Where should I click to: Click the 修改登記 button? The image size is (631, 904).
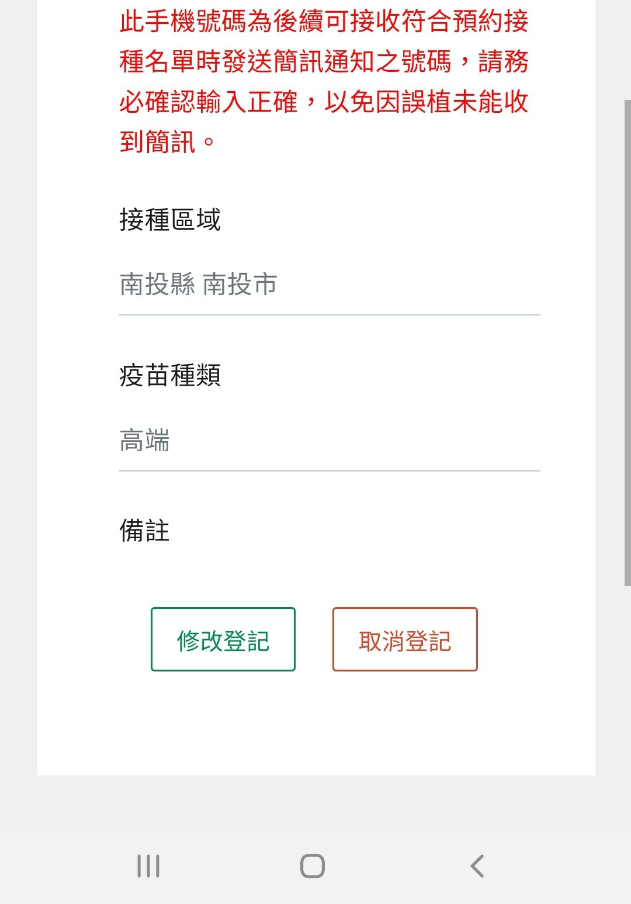click(223, 640)
